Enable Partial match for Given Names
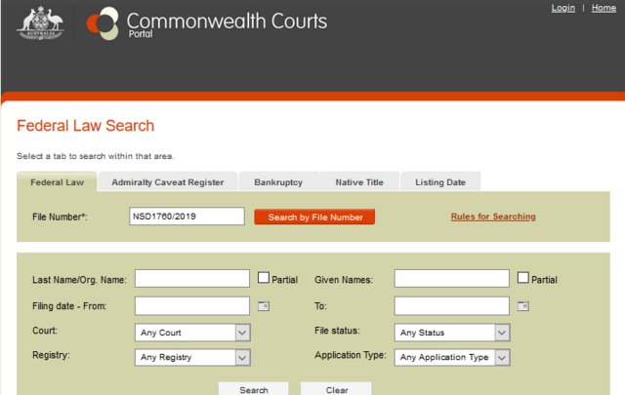Image resolution: width=625 pixels, height=395 pixels. point(523,278)
